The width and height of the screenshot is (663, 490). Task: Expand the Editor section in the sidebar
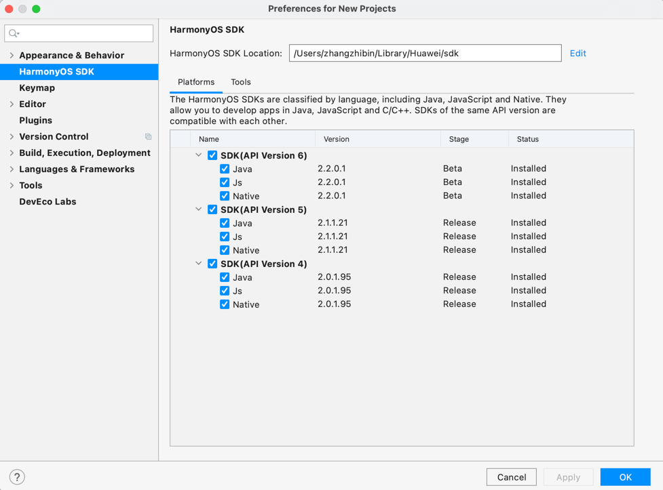[12, 104]
